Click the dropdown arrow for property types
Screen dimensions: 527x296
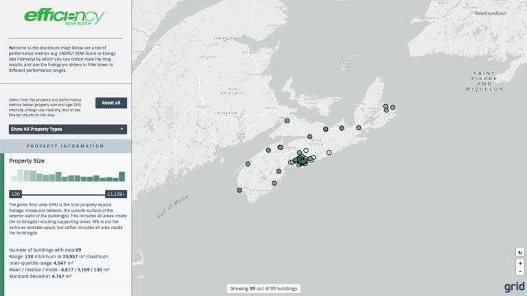[121, 129]
